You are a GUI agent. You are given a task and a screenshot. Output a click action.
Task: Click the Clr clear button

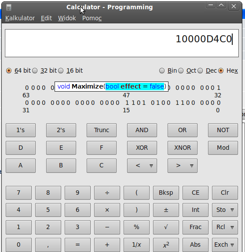pyautogui.click(x=225, y=193)
